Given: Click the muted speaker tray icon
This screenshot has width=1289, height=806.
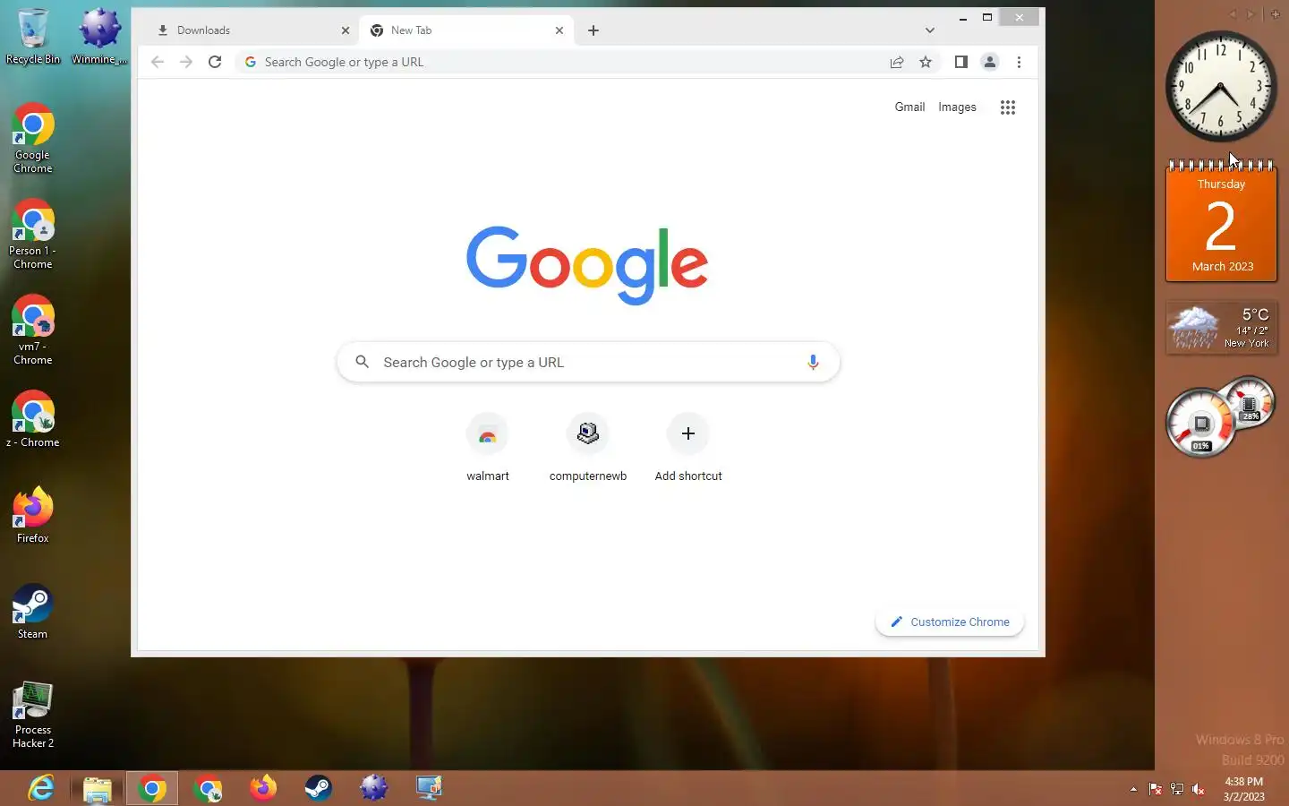Looking at the screenshot, I should click(1199, 789).
